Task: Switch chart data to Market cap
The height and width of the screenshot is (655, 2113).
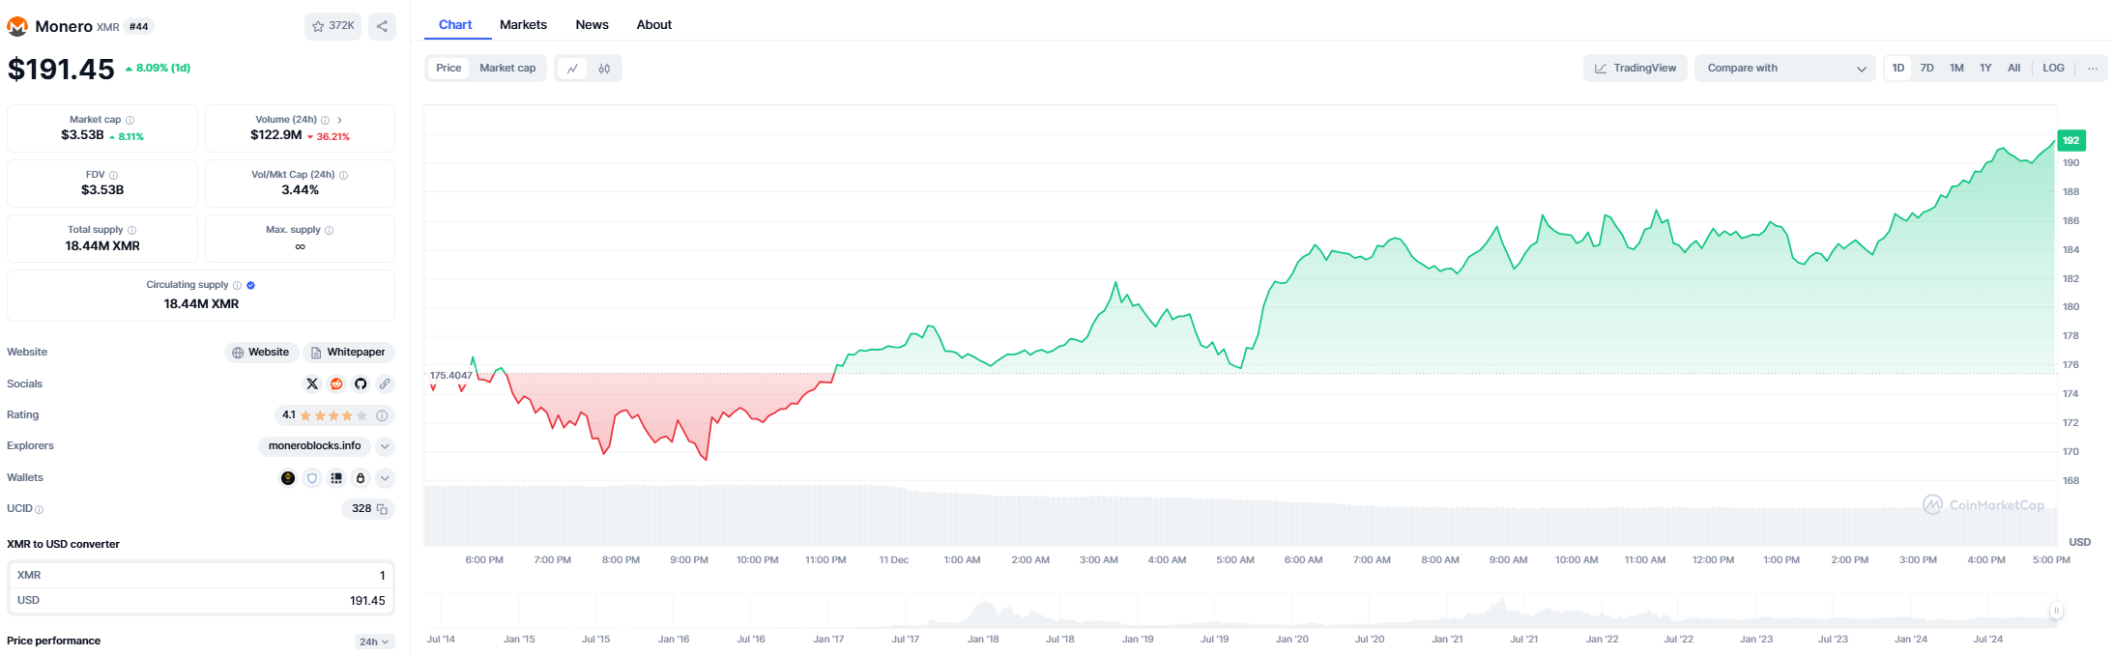Action: (x=507, y=69)
